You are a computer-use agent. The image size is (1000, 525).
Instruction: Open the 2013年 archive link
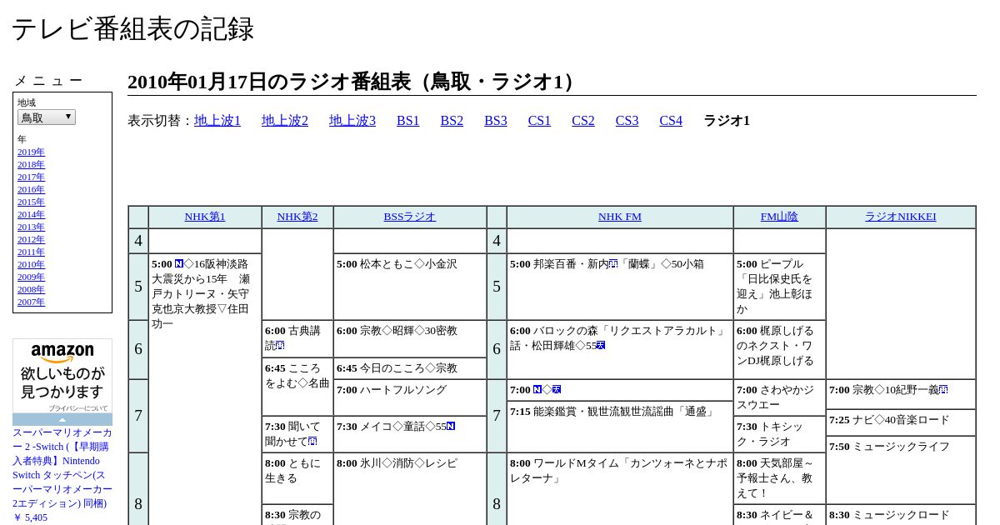click(x=31, y=227)
